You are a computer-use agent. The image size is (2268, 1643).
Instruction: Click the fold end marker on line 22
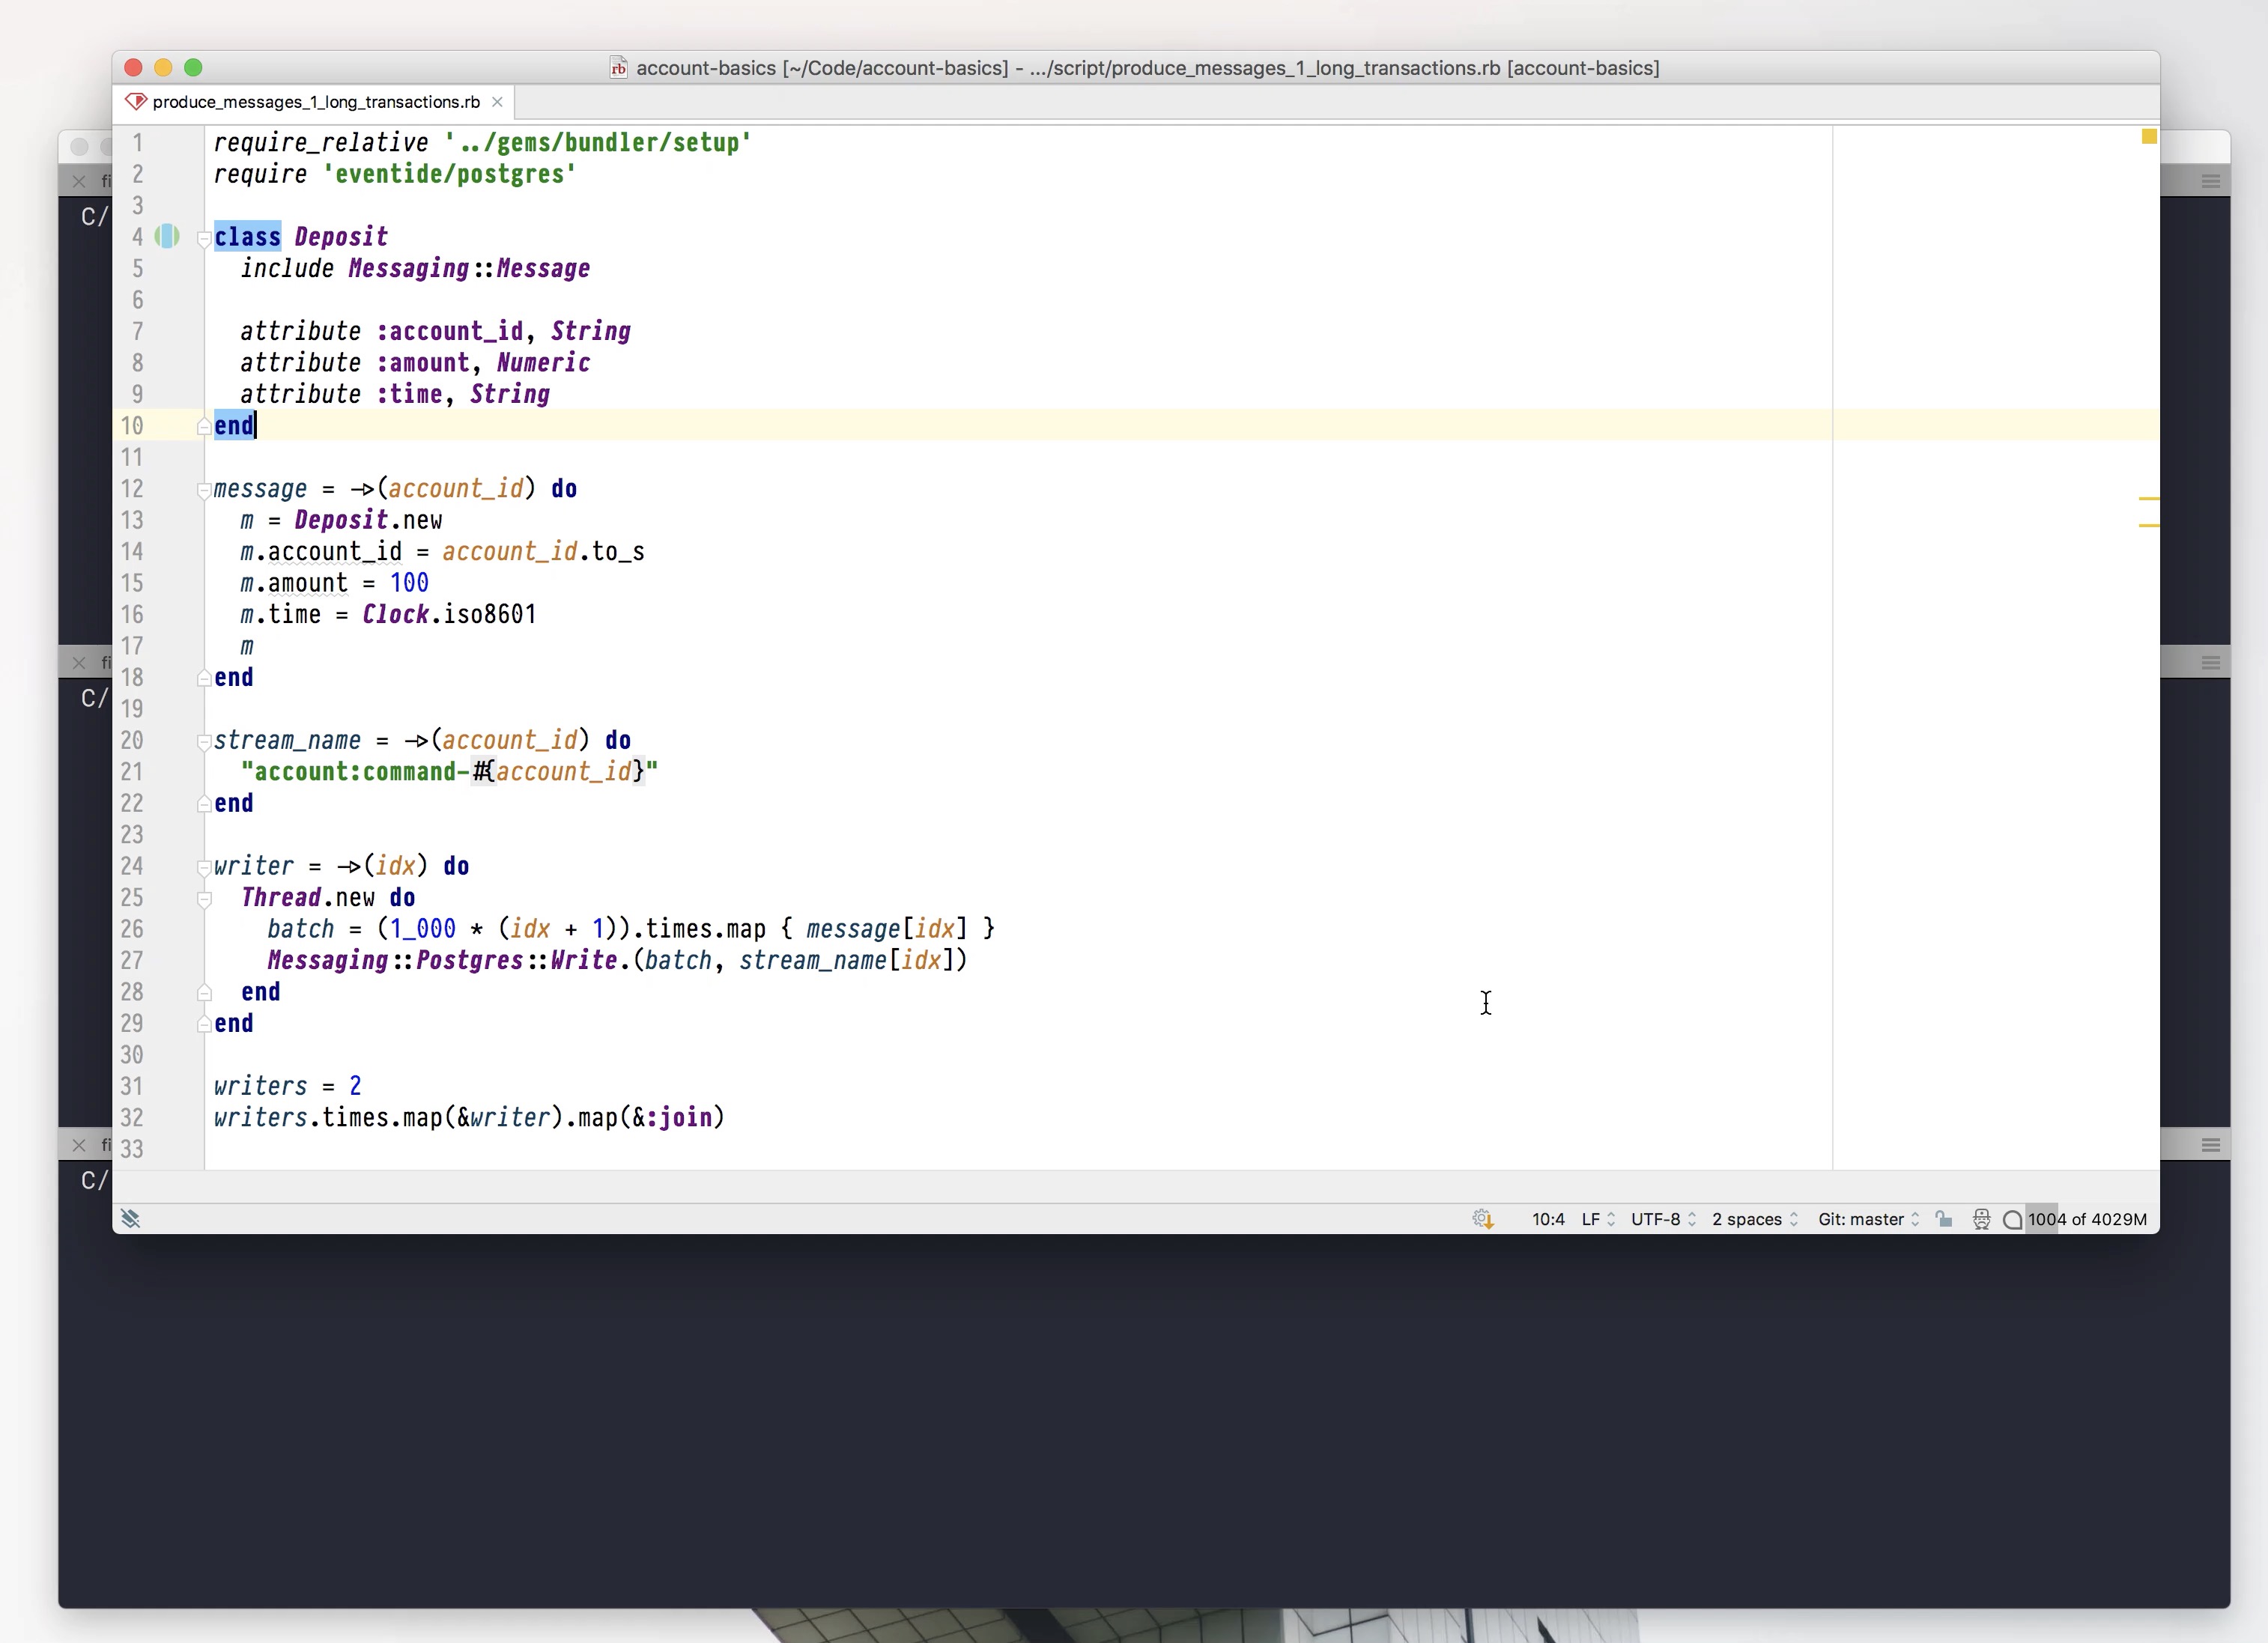204,804
